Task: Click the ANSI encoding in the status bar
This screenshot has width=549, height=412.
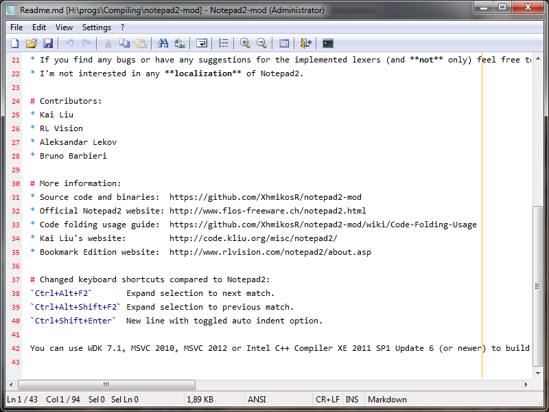Action: (257, 399)
